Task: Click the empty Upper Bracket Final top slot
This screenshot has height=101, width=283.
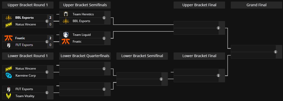Action: [196, 24]
